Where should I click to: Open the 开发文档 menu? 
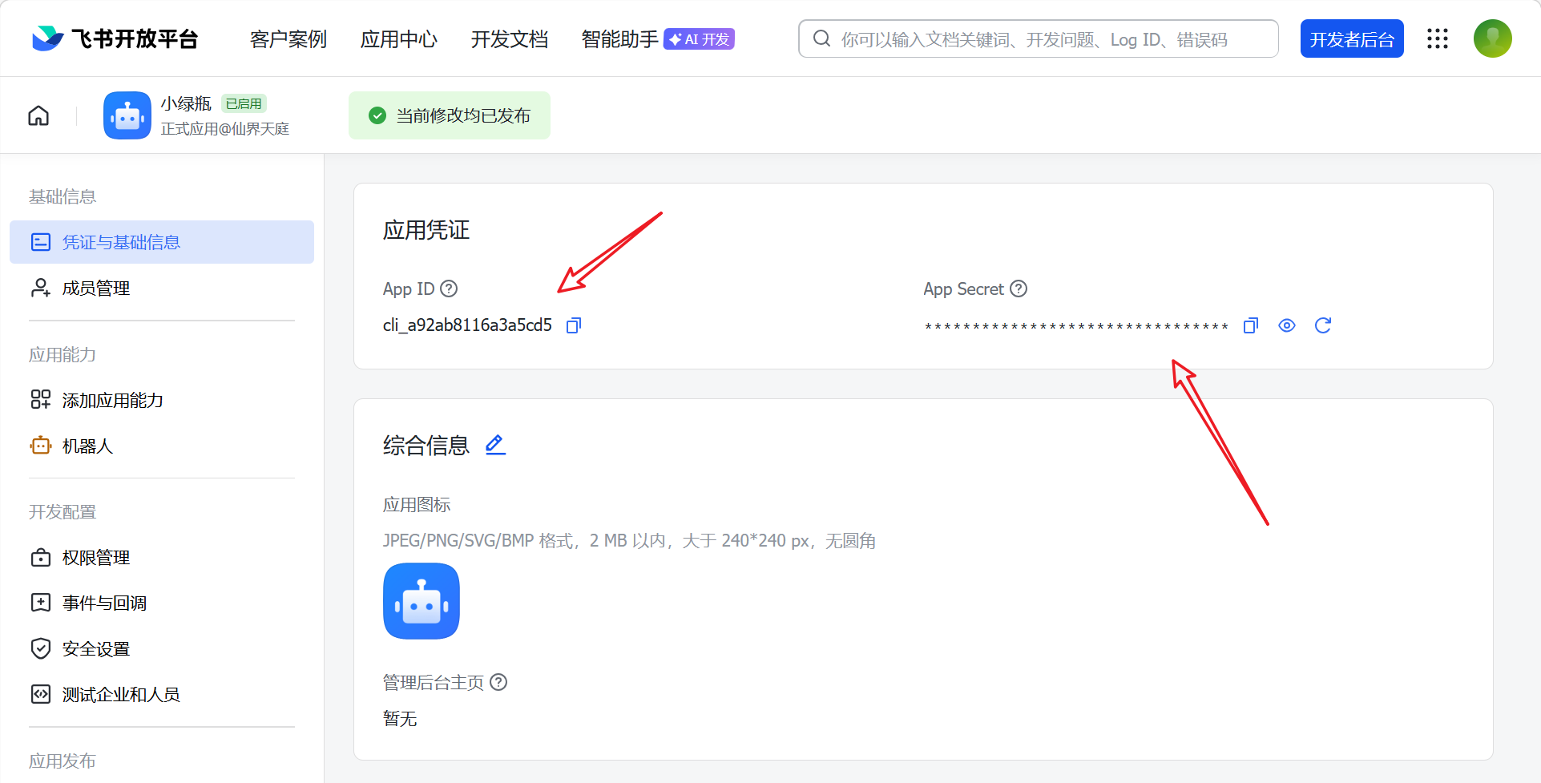click(x=510, y=38)
